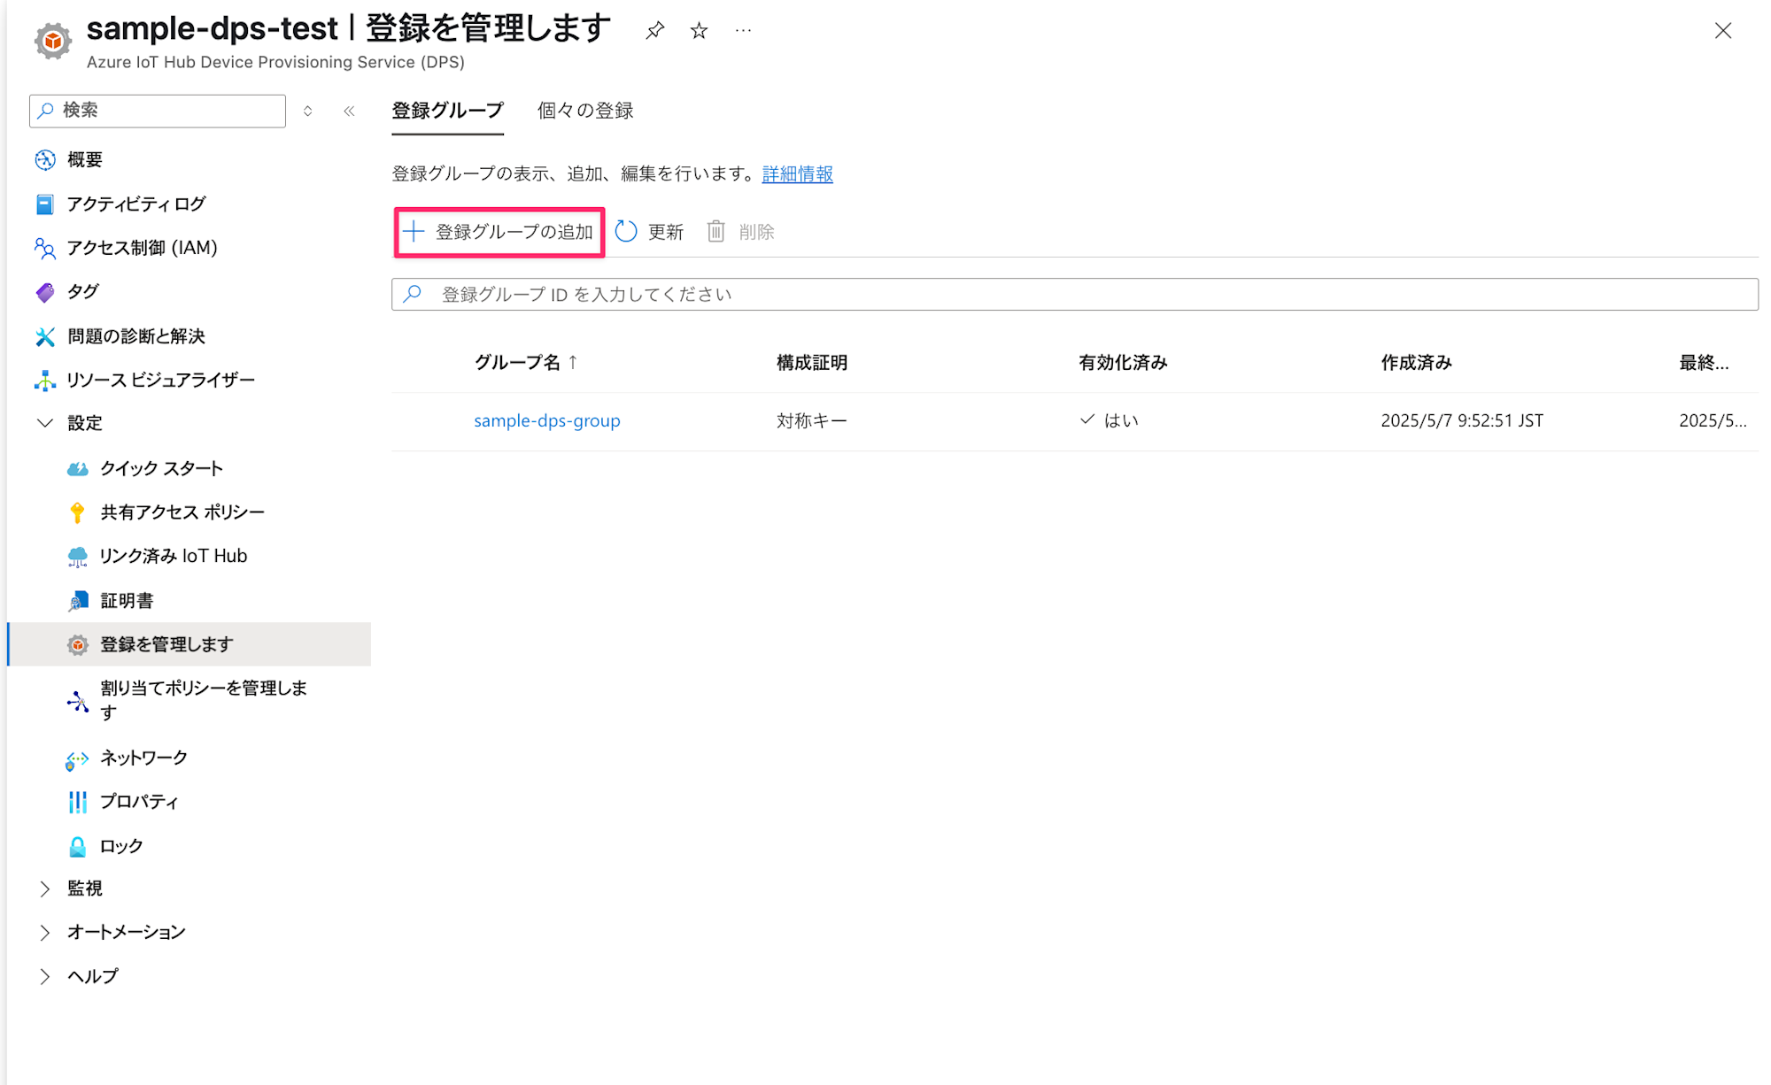Screen dimensions: 1771x1085
Task: Open 割り当てポリシーを管理します in the sidebar
Action: [203, 700]
